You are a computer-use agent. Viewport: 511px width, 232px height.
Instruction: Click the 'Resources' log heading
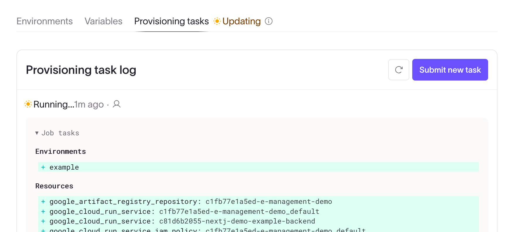(x=54, y=186)
